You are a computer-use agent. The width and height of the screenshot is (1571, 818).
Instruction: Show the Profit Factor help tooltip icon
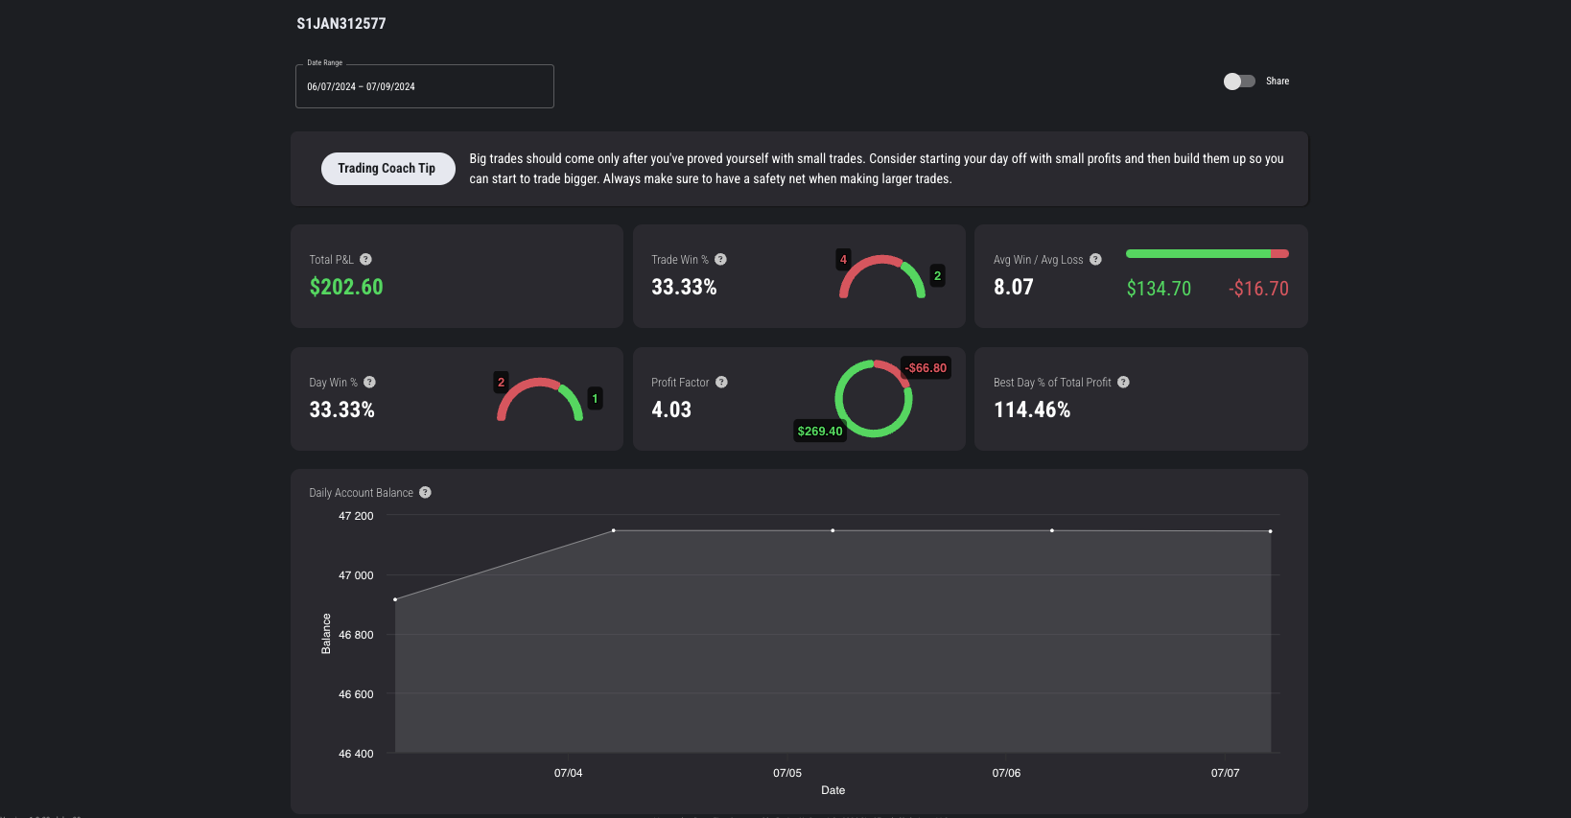(x=721, y=383)
